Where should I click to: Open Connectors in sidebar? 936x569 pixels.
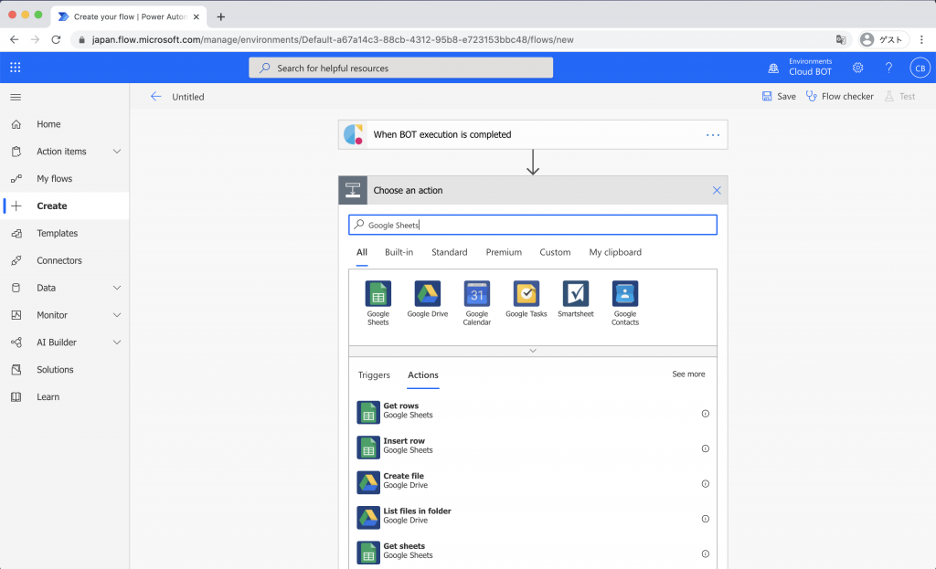click(65, 260)
